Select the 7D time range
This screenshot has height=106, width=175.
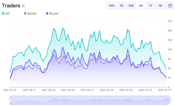click(121, 6)
